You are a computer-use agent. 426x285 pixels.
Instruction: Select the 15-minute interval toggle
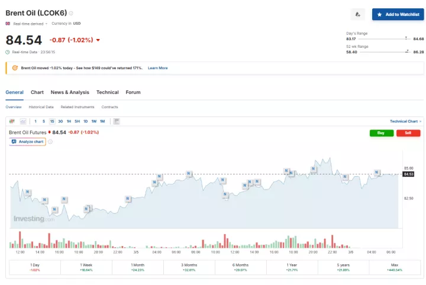pos(52,121)
